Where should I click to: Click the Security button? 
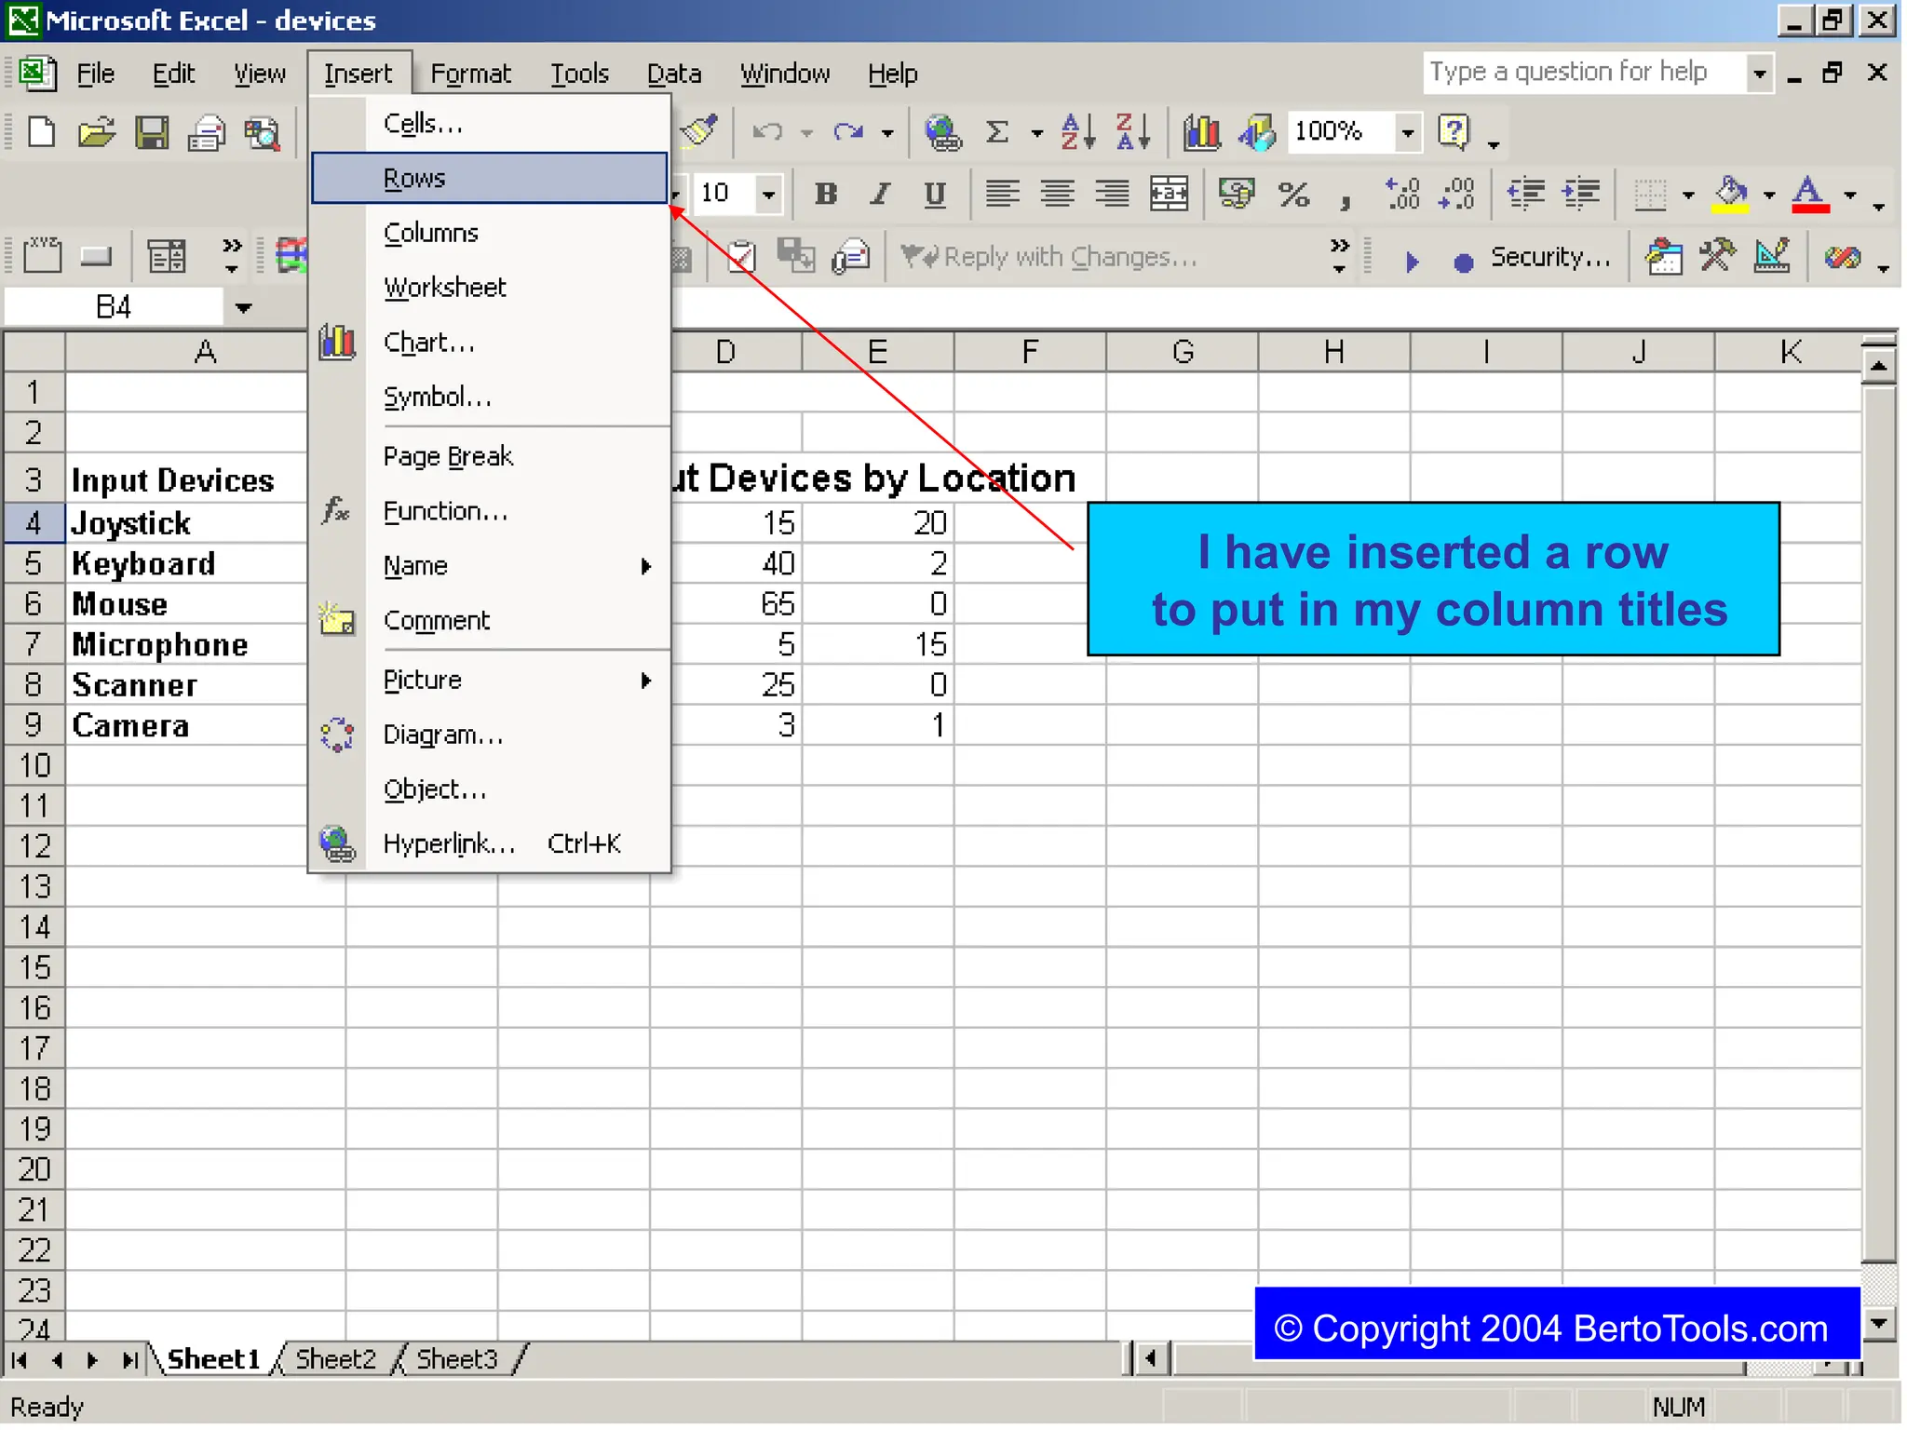[x=1550, y=256]
